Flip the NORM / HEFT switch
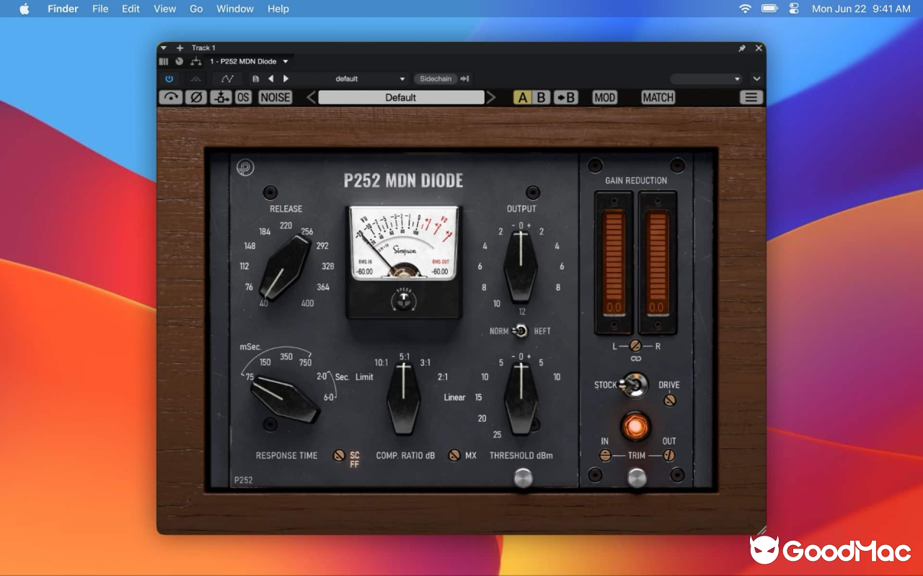 [519, 331]
